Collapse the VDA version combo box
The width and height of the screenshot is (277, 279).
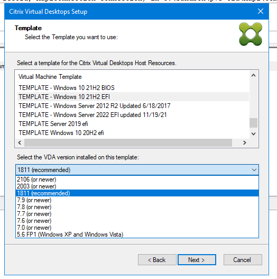click(x=254, y=170)
